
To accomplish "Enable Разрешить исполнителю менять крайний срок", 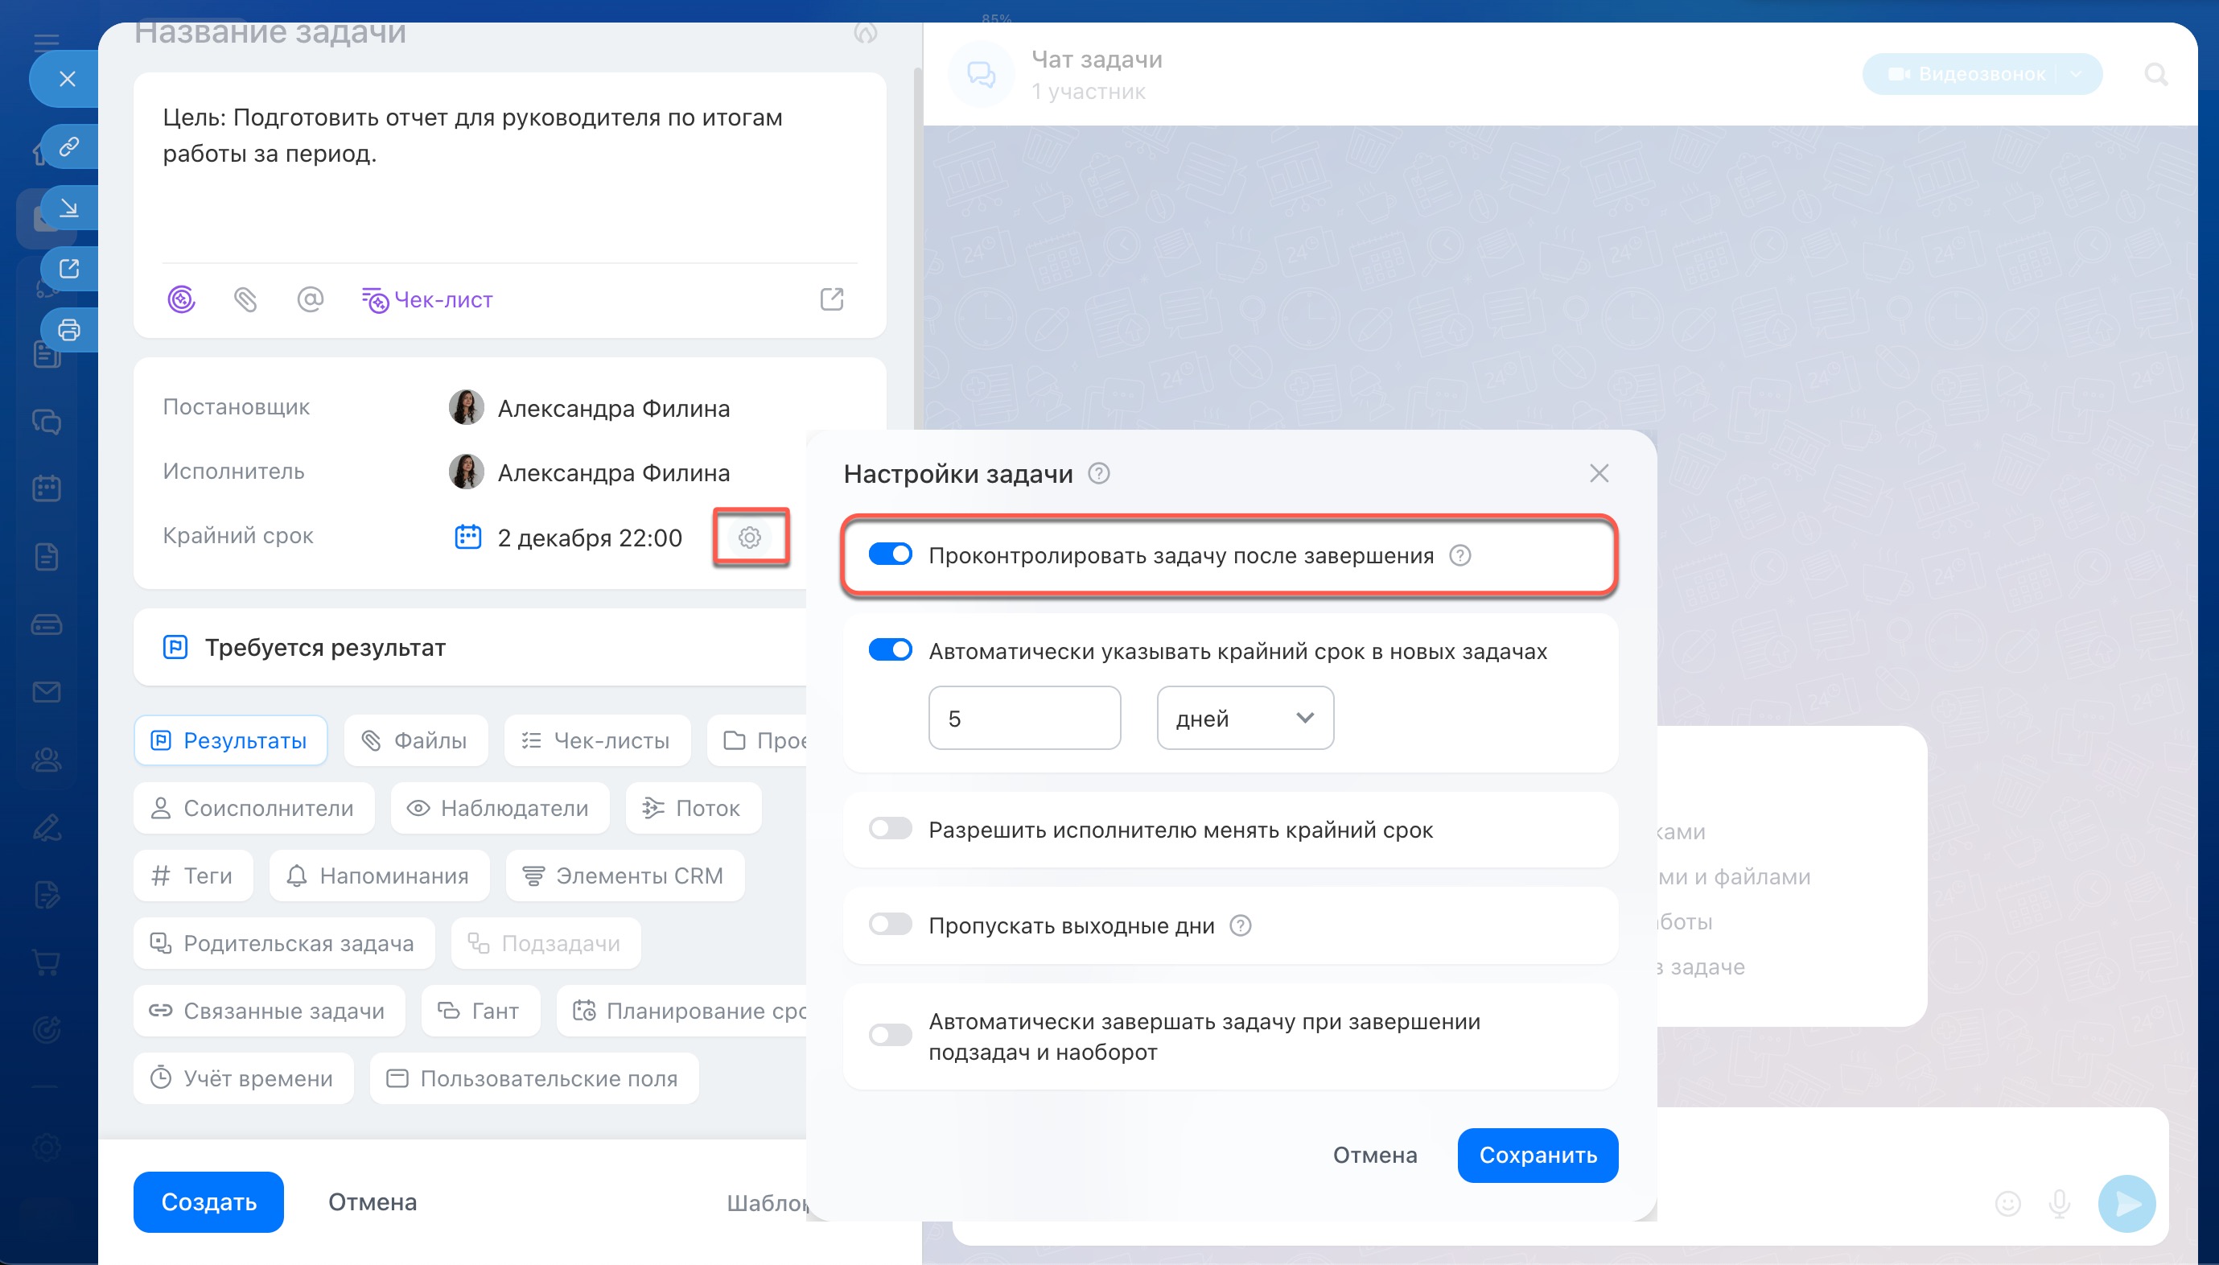I will [x=890, y=829].
